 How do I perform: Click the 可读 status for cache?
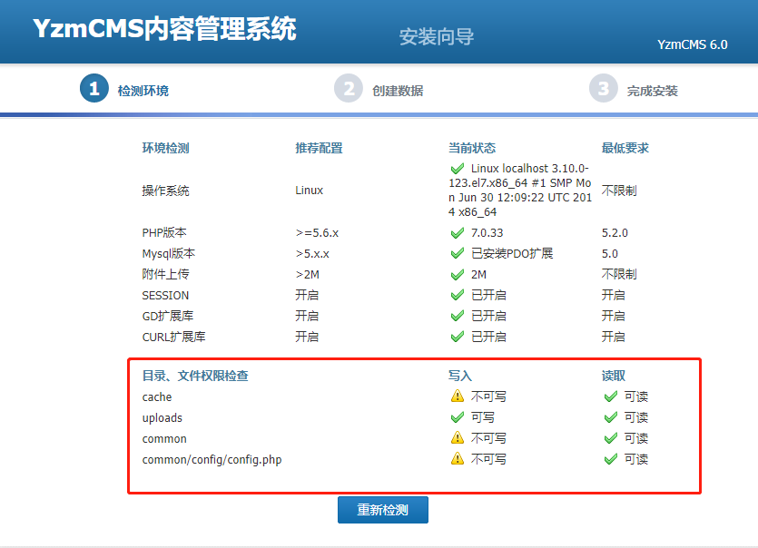[x=636, y=396]
